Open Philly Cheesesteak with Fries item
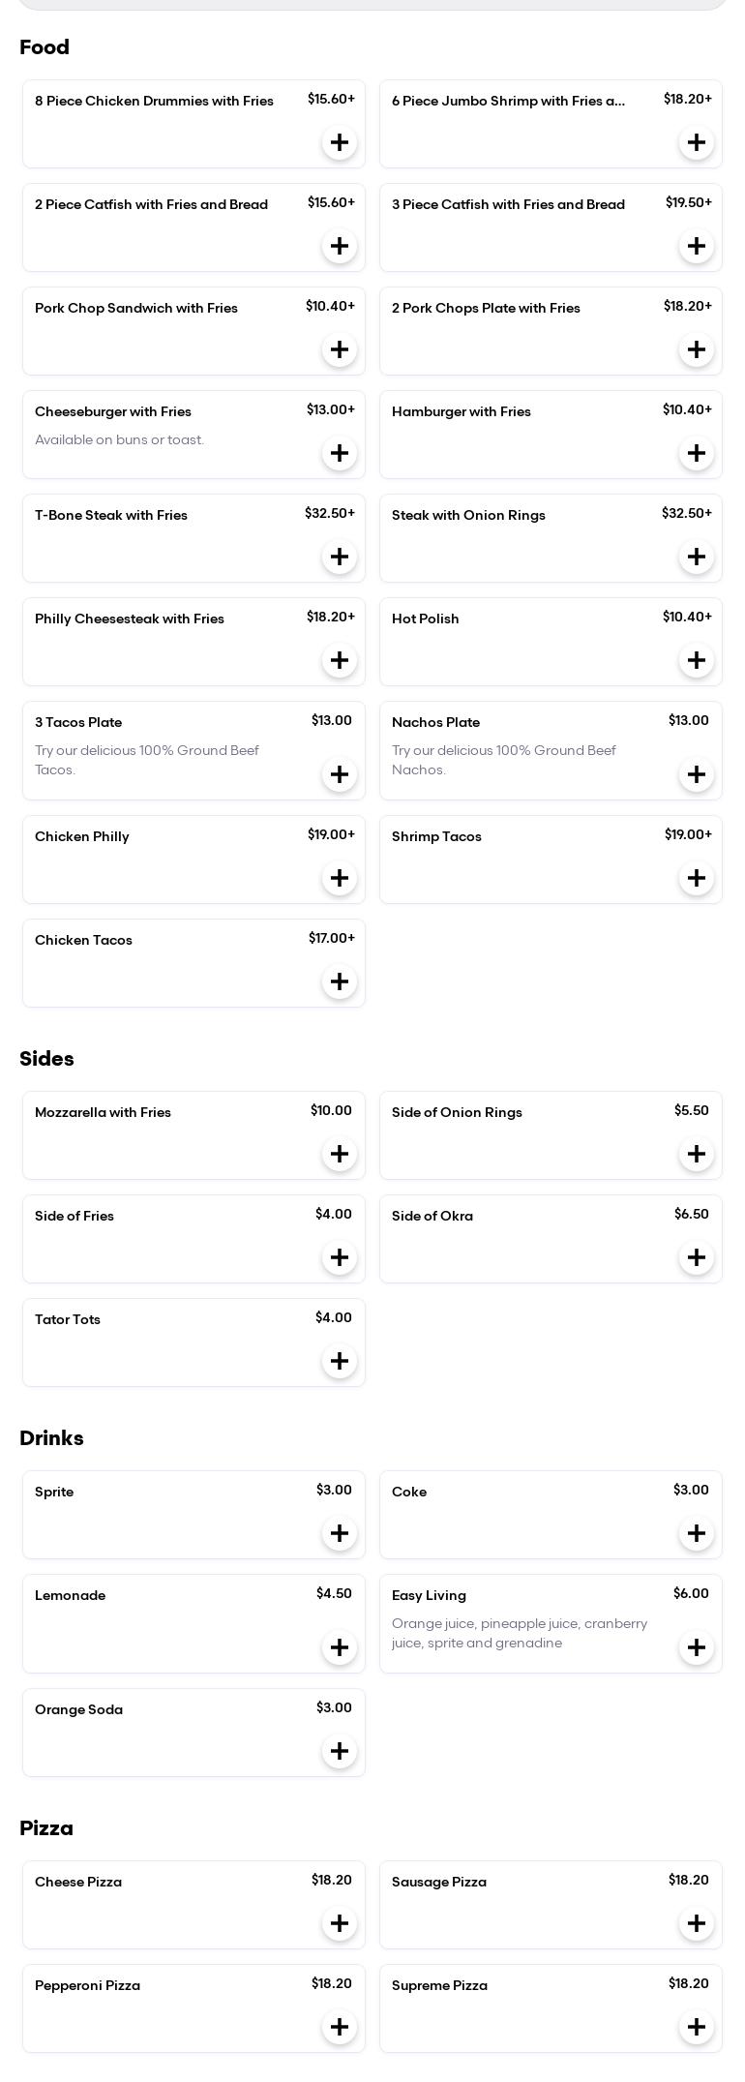Viewport: 745px width, 2082px height. [130, 619]
